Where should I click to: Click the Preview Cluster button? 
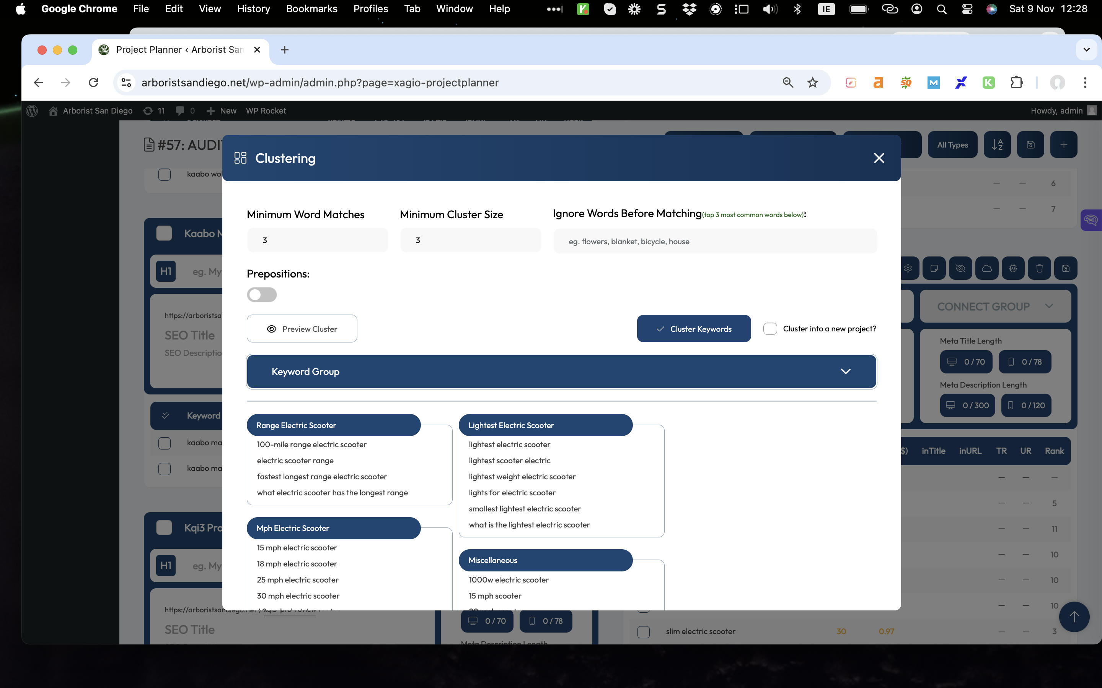pyautogui.click(x=302, y=329)
